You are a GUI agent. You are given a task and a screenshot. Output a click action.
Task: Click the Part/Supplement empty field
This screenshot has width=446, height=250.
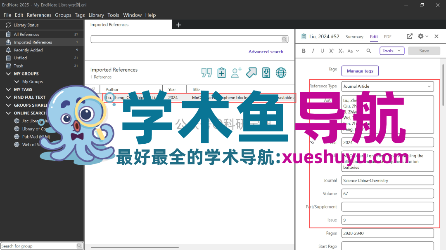(387, 207)
